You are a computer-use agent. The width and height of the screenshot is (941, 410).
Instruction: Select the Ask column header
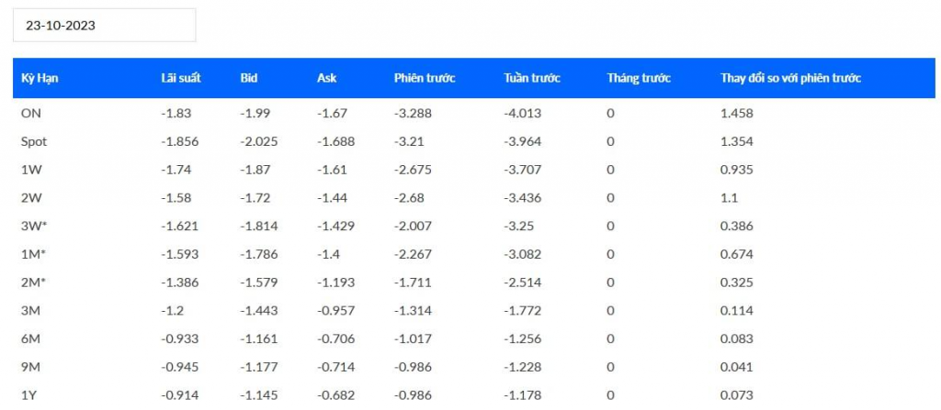pyautogui.click(x=326, y=78)
